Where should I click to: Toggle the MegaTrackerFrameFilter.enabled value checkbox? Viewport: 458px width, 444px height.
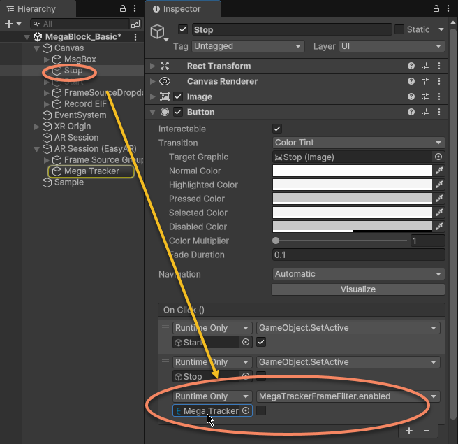261,411
